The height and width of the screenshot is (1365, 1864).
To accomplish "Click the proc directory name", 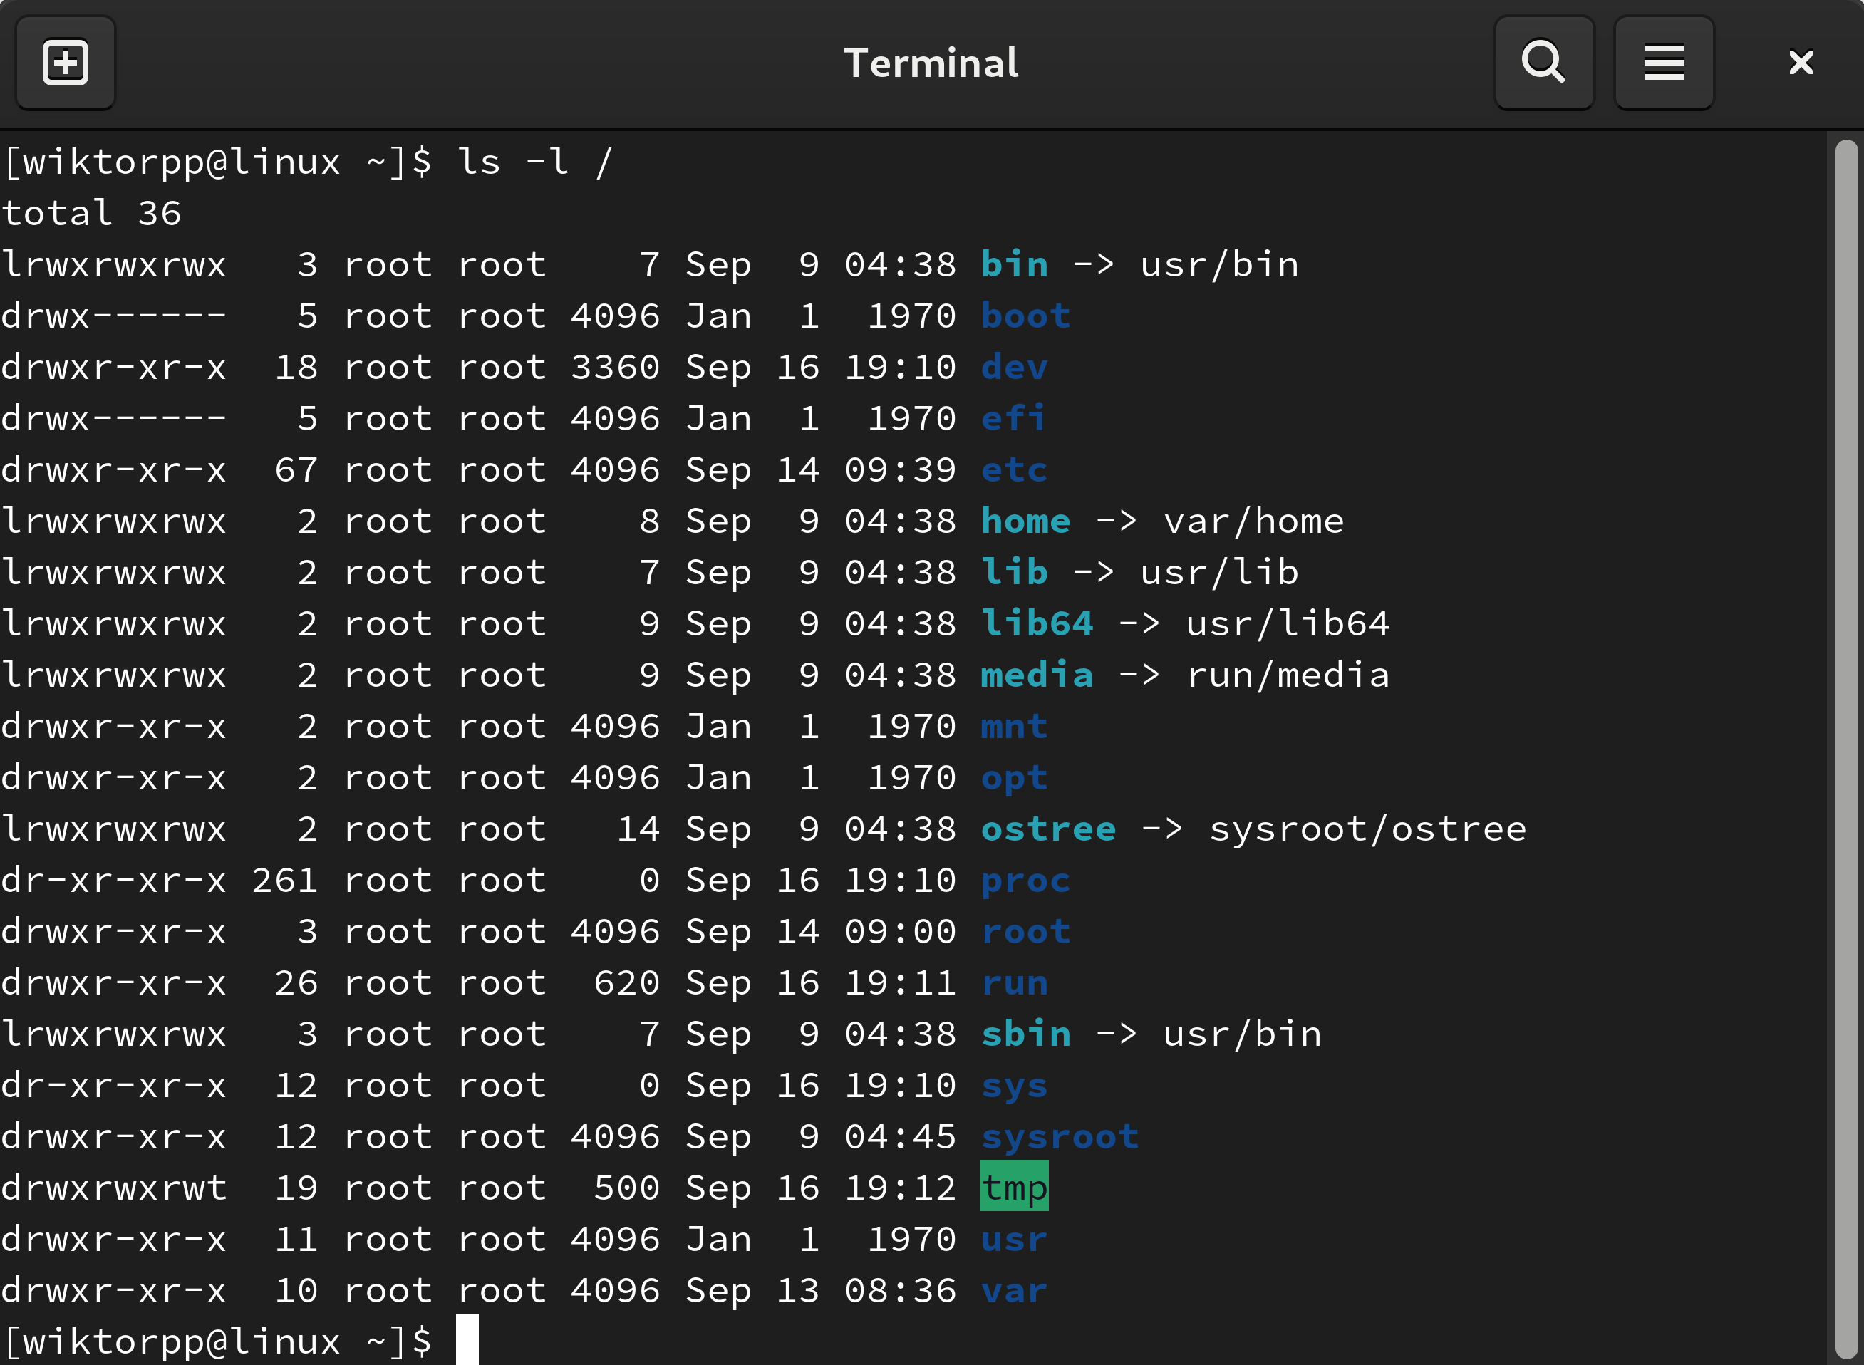I will [x=1025, y=881].
